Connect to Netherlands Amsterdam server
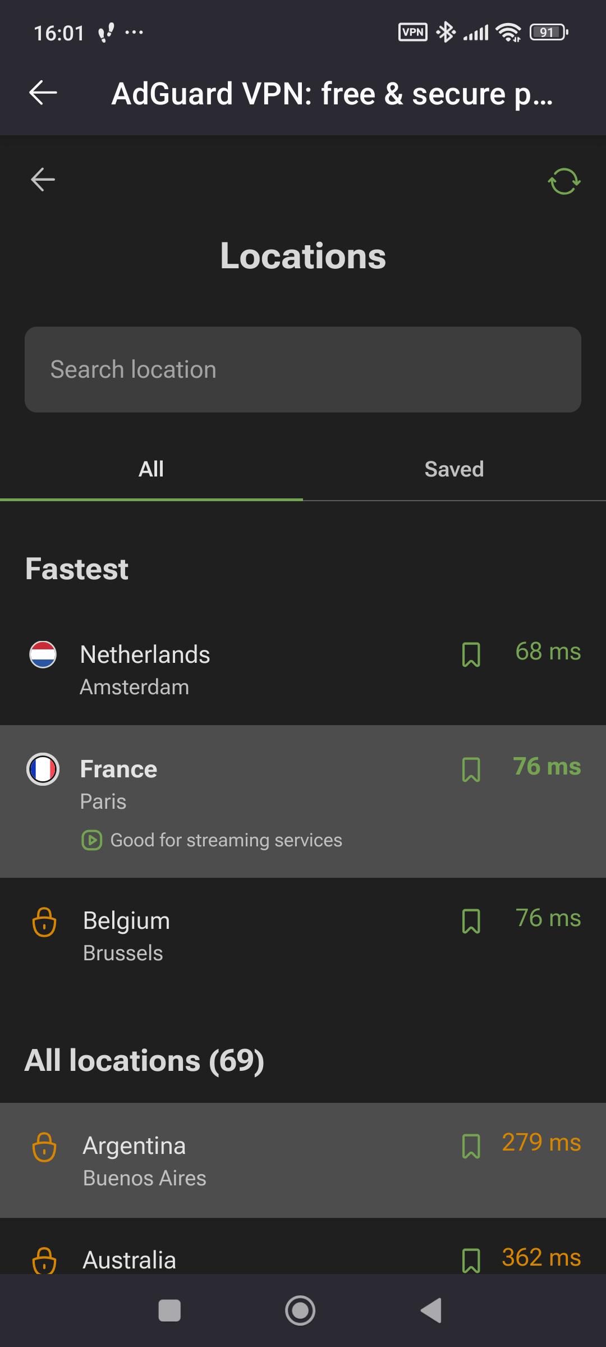The height and width of the screenshot is (1347, 606). [x=224, y=669]
